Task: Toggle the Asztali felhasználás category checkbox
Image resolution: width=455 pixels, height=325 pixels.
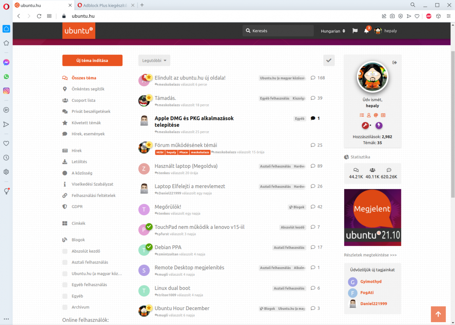Action: click(x=65, y=263)
